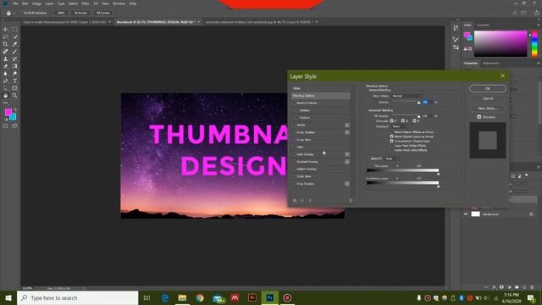This screenshot has height=305, width=542.
Task: Select the Eraser tool
Action: pos(5,66)
